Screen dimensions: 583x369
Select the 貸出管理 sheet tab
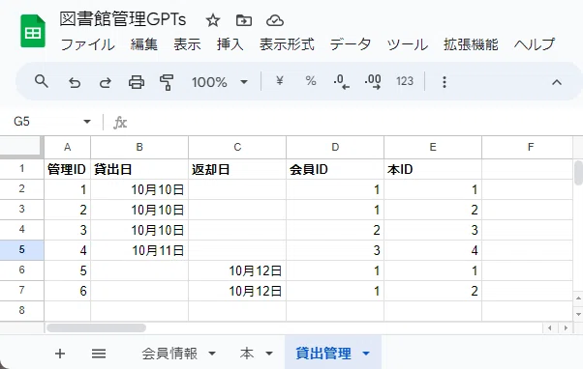pyautogui.click(x=323, y=354)
